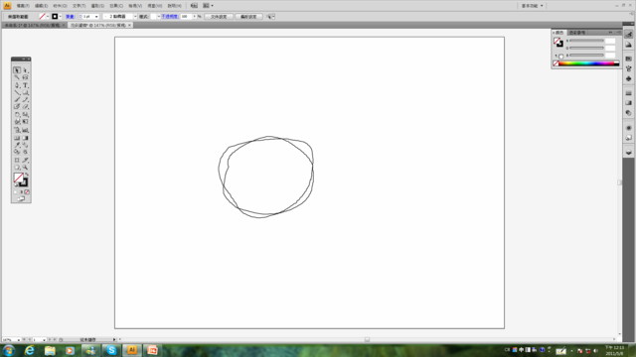636x357 pixels.
Task: Select the Gradient tool in toolbox
Action: pyautogui.click(x=25, y=138)
